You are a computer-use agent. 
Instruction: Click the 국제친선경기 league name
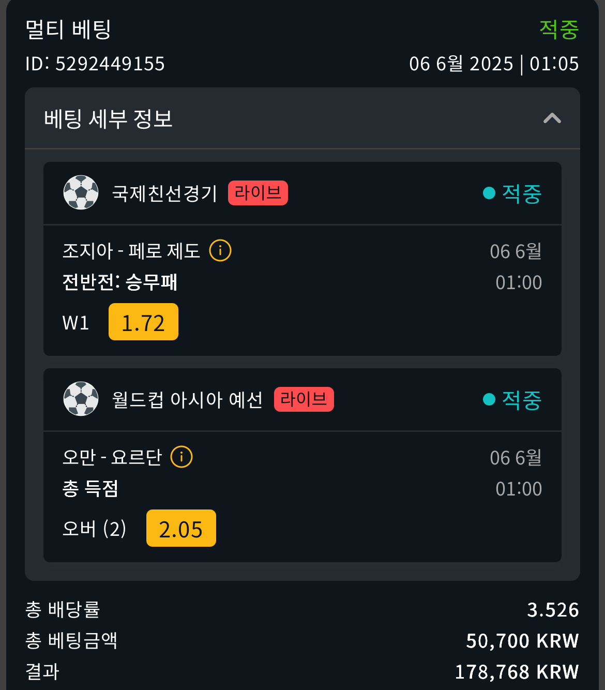tap(164, 193)
